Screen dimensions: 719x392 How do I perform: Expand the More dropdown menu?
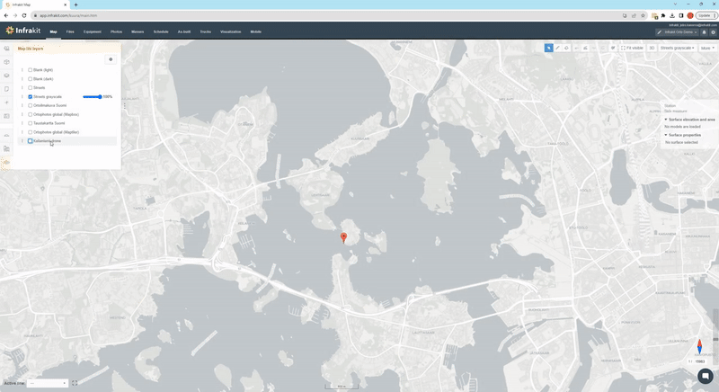[x=707, y=48]
